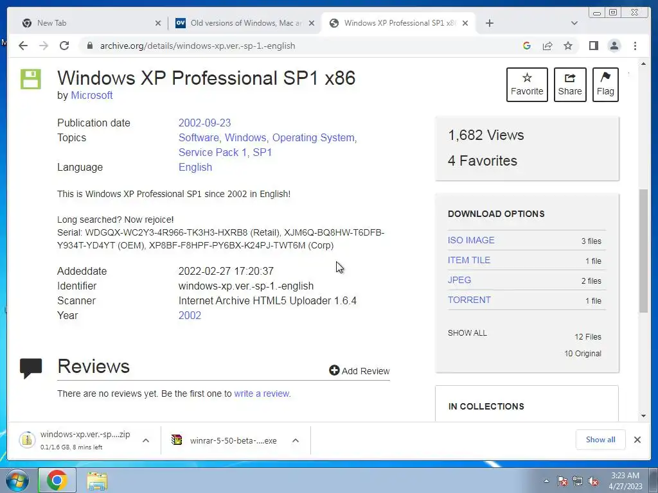This screenshot has height=493, width=658.
Task: Open the winrar-5-50-beta exe download item
Action: click(224, 440)
